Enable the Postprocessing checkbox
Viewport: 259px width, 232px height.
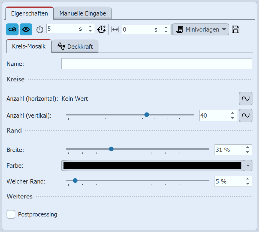11,214
